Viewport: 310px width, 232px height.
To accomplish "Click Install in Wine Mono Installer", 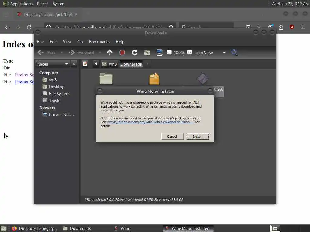I will [x=198, y=137].
